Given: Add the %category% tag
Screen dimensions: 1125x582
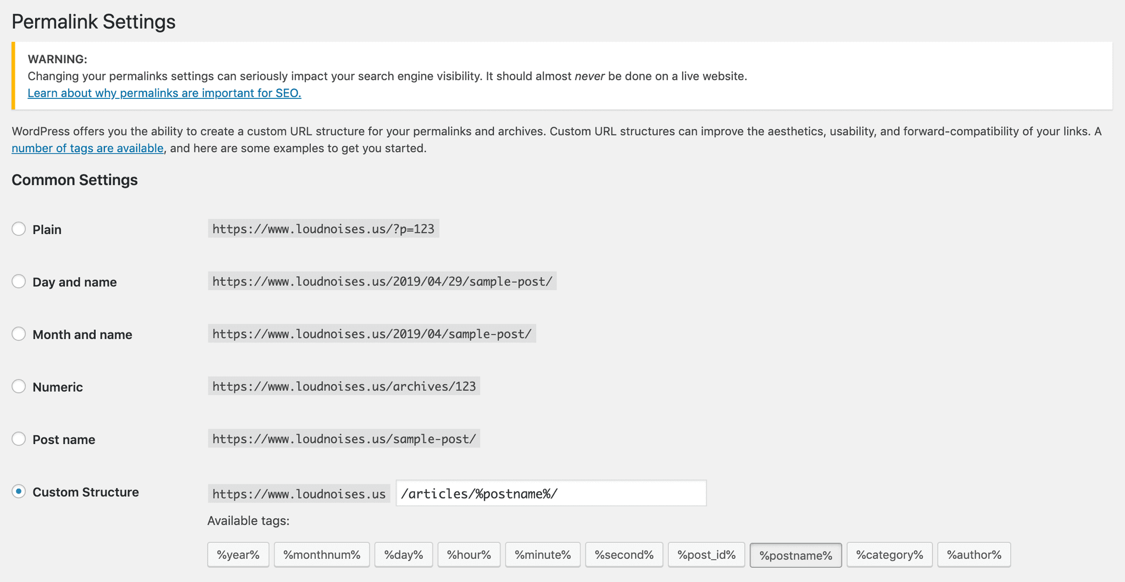Looking at the screenshot, I should (x=890, y=555).
